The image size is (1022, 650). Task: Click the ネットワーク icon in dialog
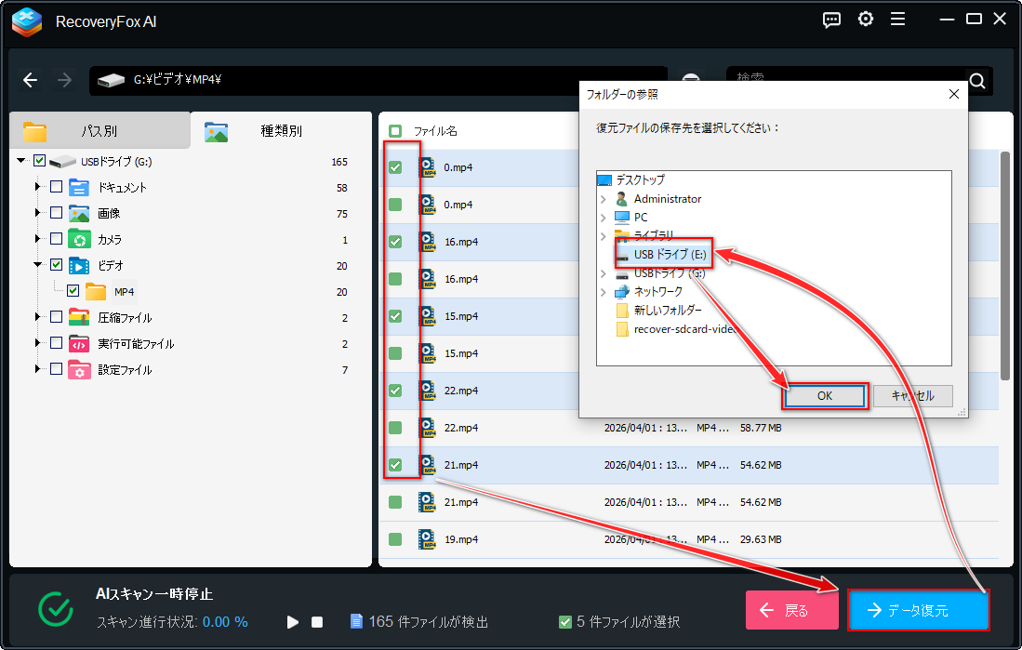tap(622, 291)
